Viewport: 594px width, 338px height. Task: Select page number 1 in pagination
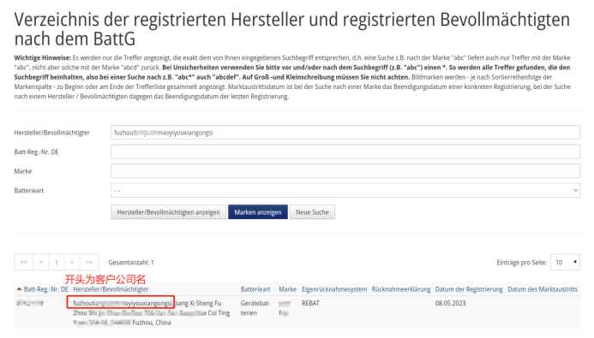(x=57, y=262)
